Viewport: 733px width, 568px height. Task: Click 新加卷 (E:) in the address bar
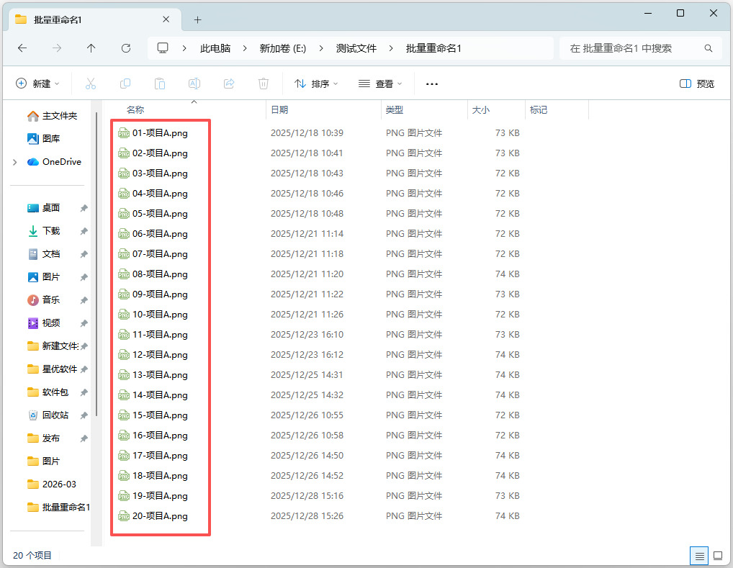click(x=283, y=48)
